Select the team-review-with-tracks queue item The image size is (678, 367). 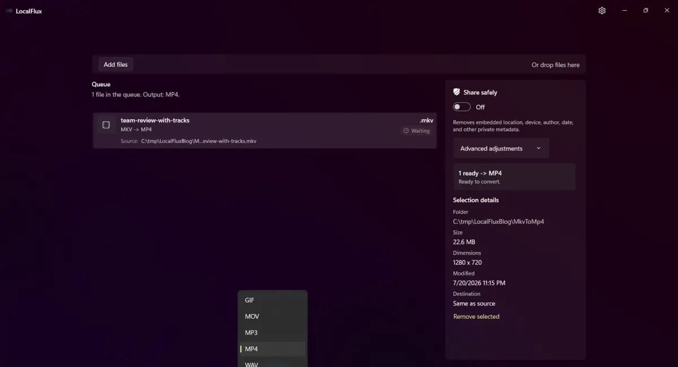[265, 130]
